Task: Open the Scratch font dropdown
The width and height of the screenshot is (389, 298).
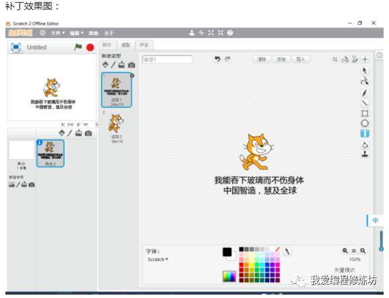Action: click(x=158, y=259)
